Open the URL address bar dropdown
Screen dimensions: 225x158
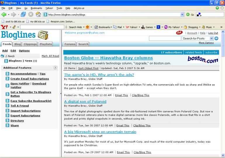pyautogui.click(x=182, y=15)
